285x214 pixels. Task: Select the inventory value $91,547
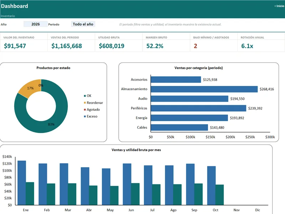coord(15,46)
